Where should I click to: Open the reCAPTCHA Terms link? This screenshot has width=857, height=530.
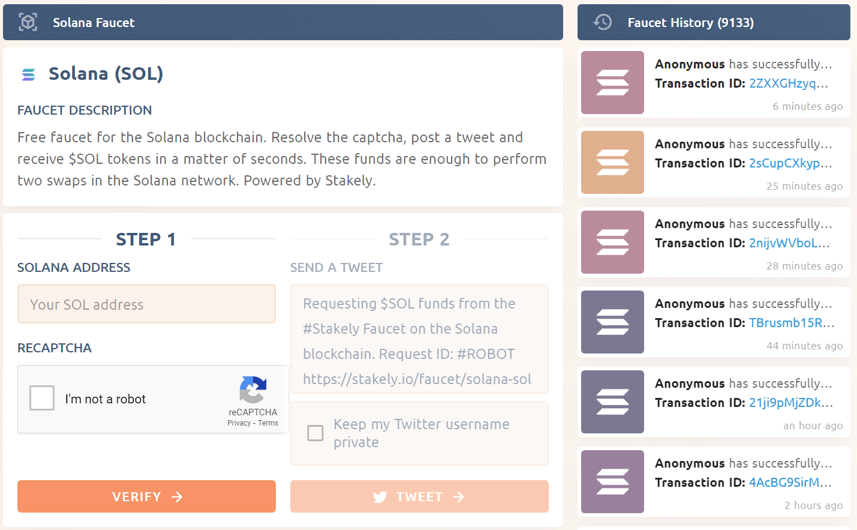coord(268,423)
